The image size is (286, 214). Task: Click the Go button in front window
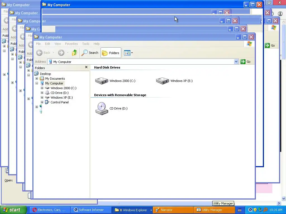tap(246, 62)
